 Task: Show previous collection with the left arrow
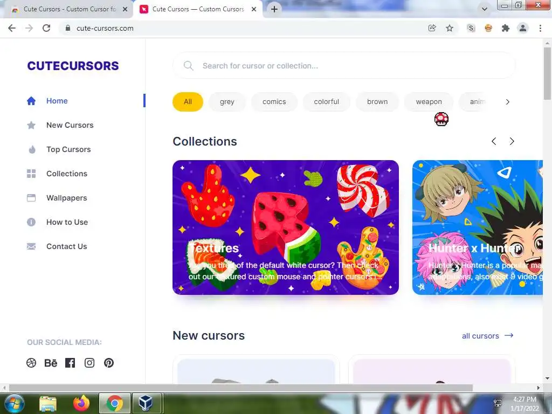tap(494, 141)
